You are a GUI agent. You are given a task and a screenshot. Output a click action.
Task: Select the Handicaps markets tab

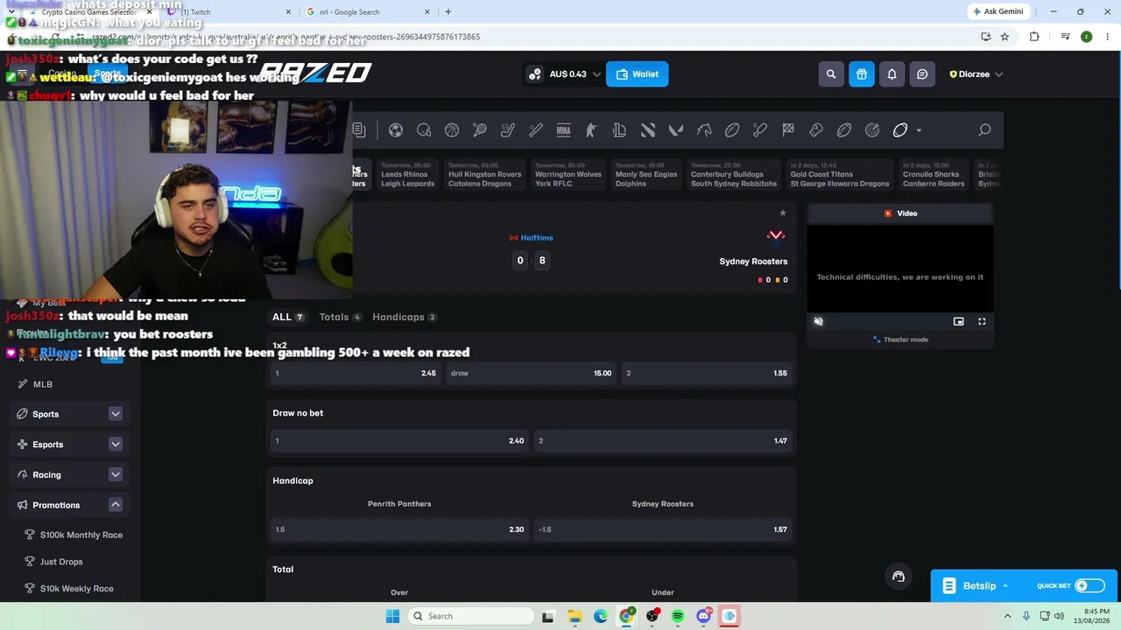(x=405, y=317)
